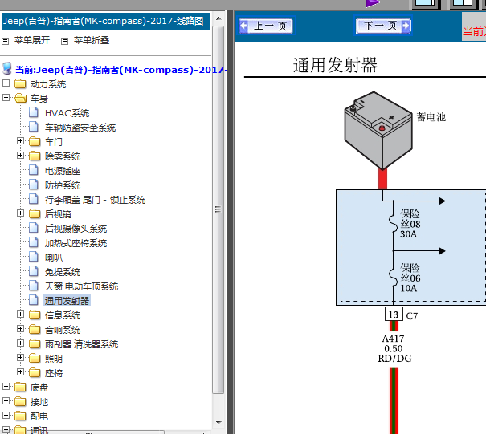Viewport: 486px width, 434px height.
Task: Expand the 座椅 folder node
Action: point(20,371)
